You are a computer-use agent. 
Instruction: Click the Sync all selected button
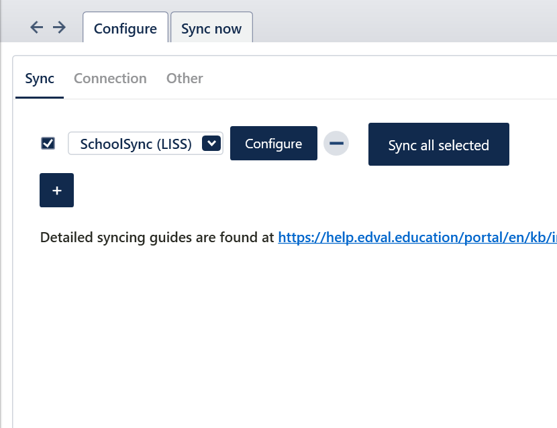438,145
